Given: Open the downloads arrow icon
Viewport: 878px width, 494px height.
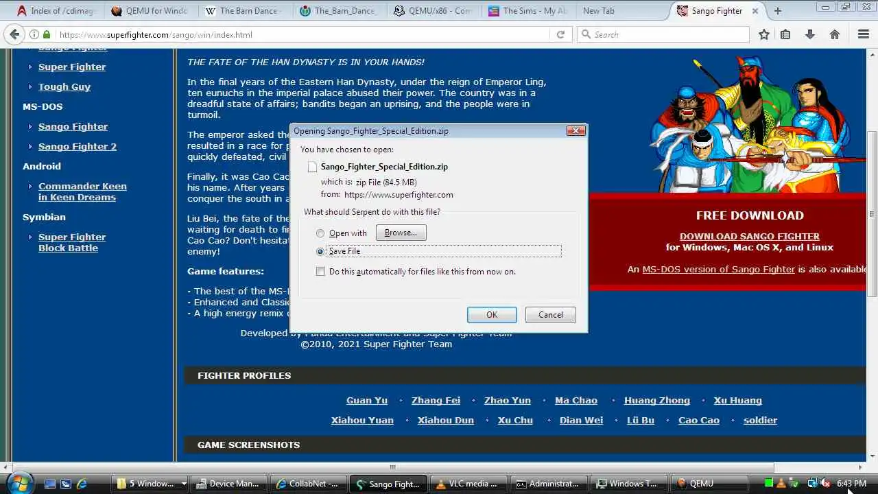Looking at the screenshot, I should (x=810, y=34).
